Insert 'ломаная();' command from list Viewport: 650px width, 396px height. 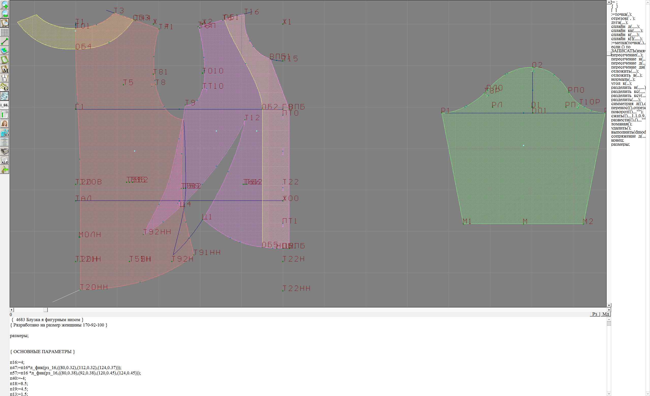click(622, 124)
